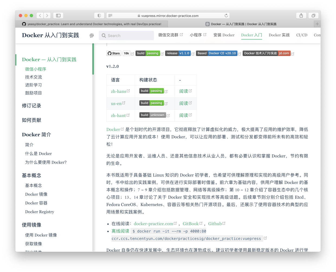Expand Docker 简介 sidebar section
This screenshot has width=336, height=272.
click(x=36, y=135)
